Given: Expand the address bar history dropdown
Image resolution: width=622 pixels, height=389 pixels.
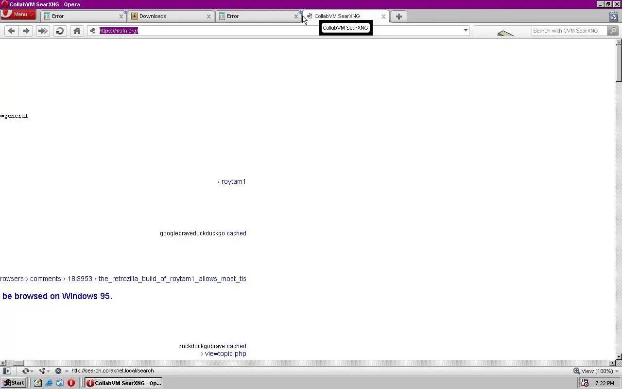Looking at the screenshot, I should [x=466, y=31].
